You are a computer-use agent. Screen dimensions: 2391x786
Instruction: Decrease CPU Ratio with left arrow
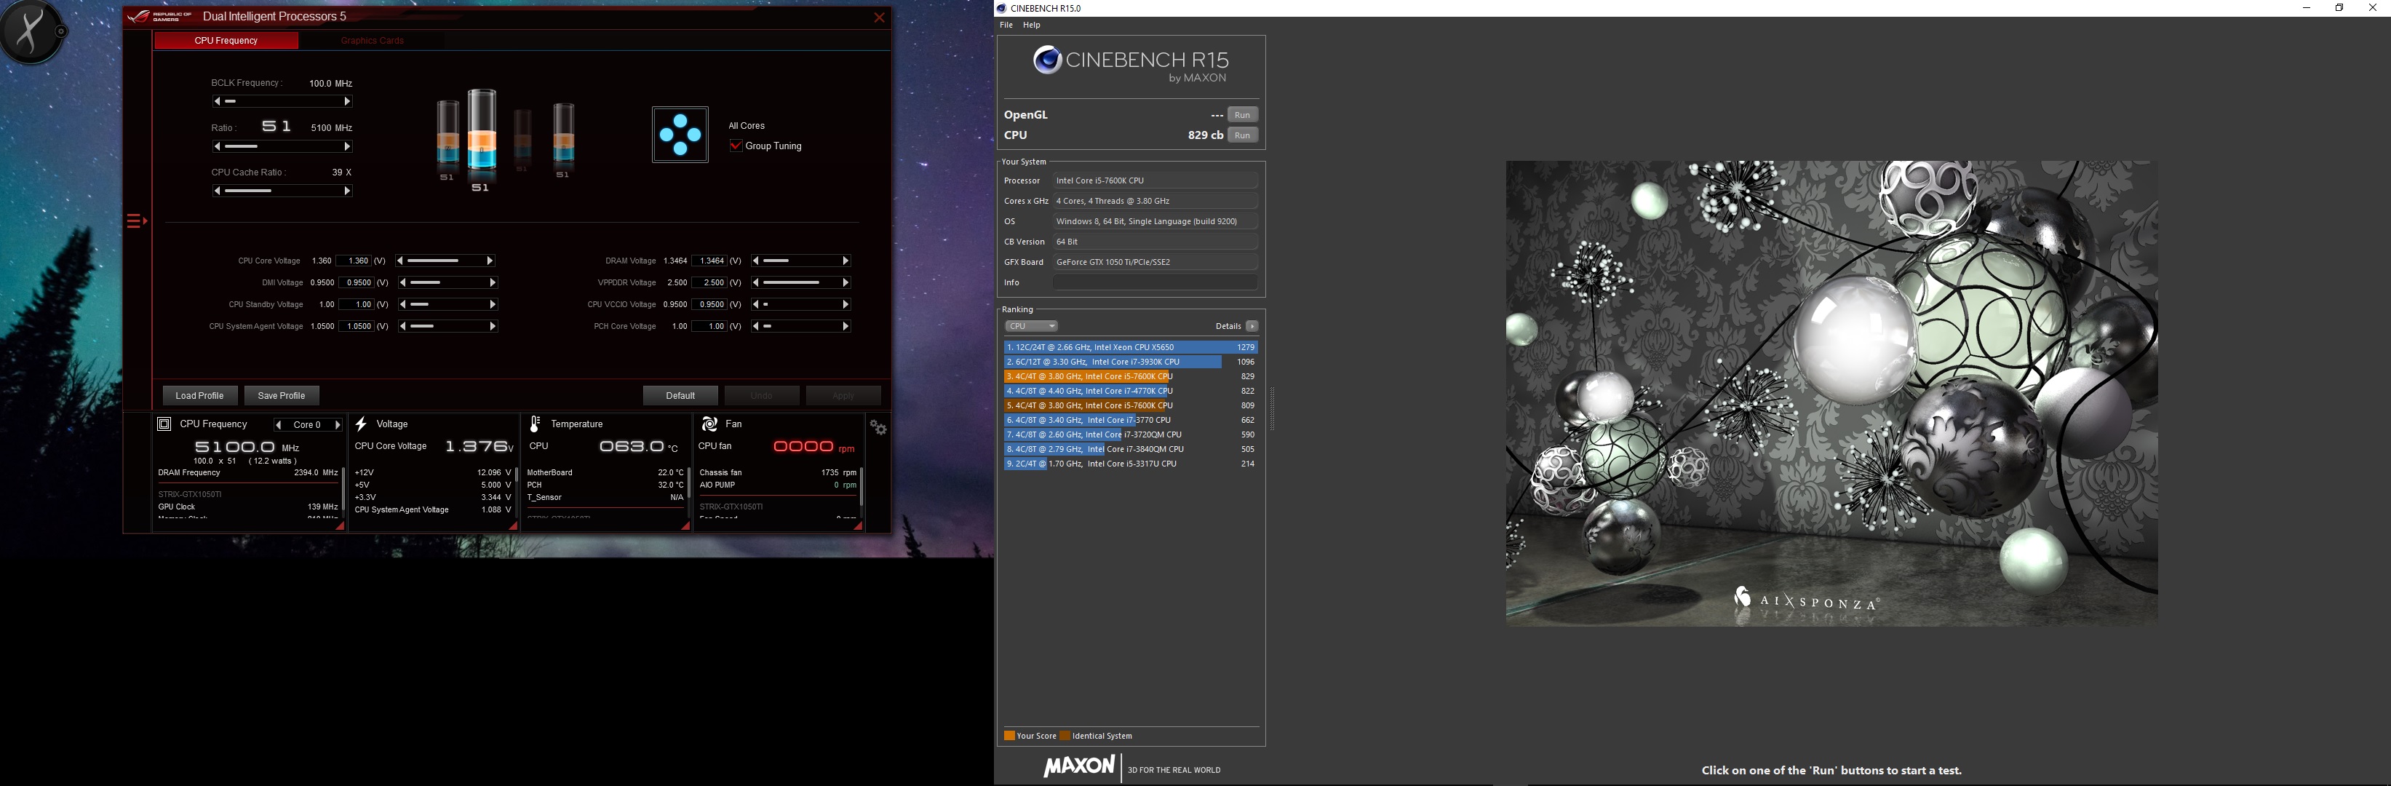pyautogui.click(x=217, y=146)
